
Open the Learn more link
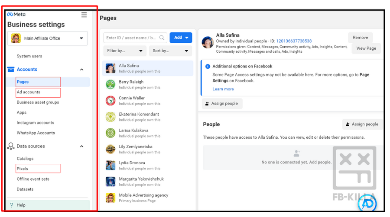(x=223, y=89)
